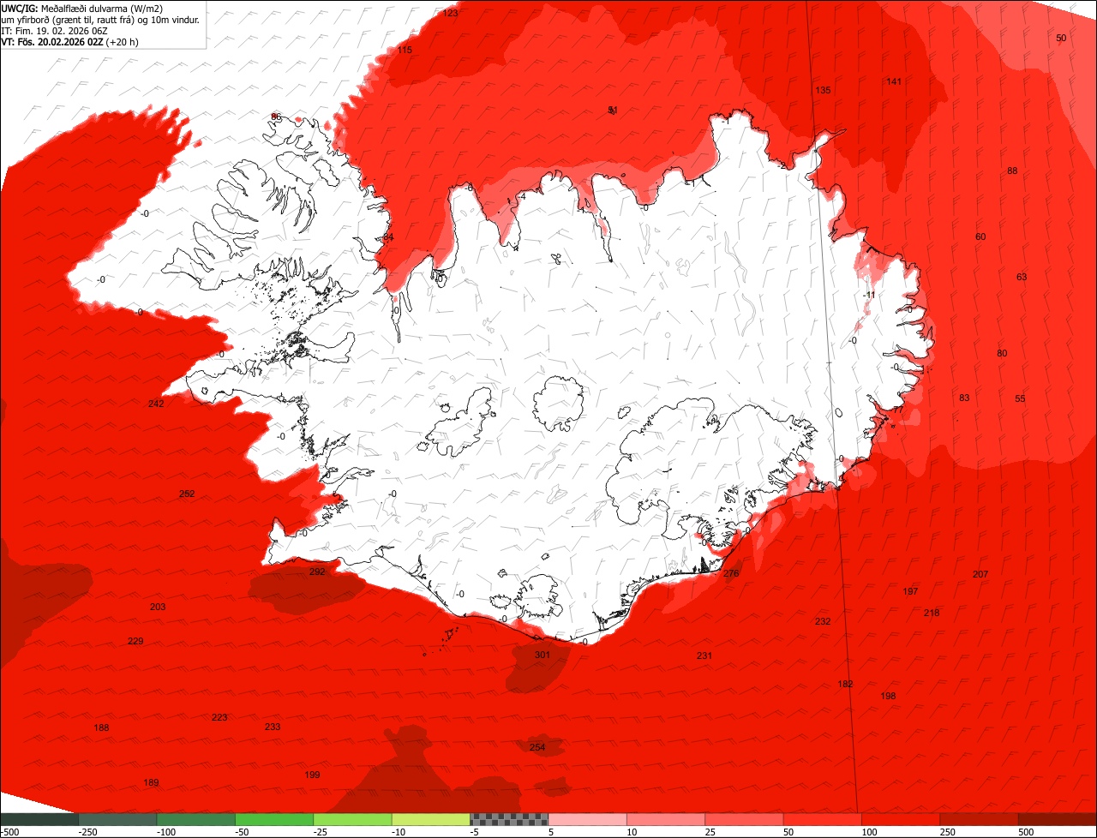
Task: Click the pink legend swatch between 10 and 25
Action: click(666, 819)
